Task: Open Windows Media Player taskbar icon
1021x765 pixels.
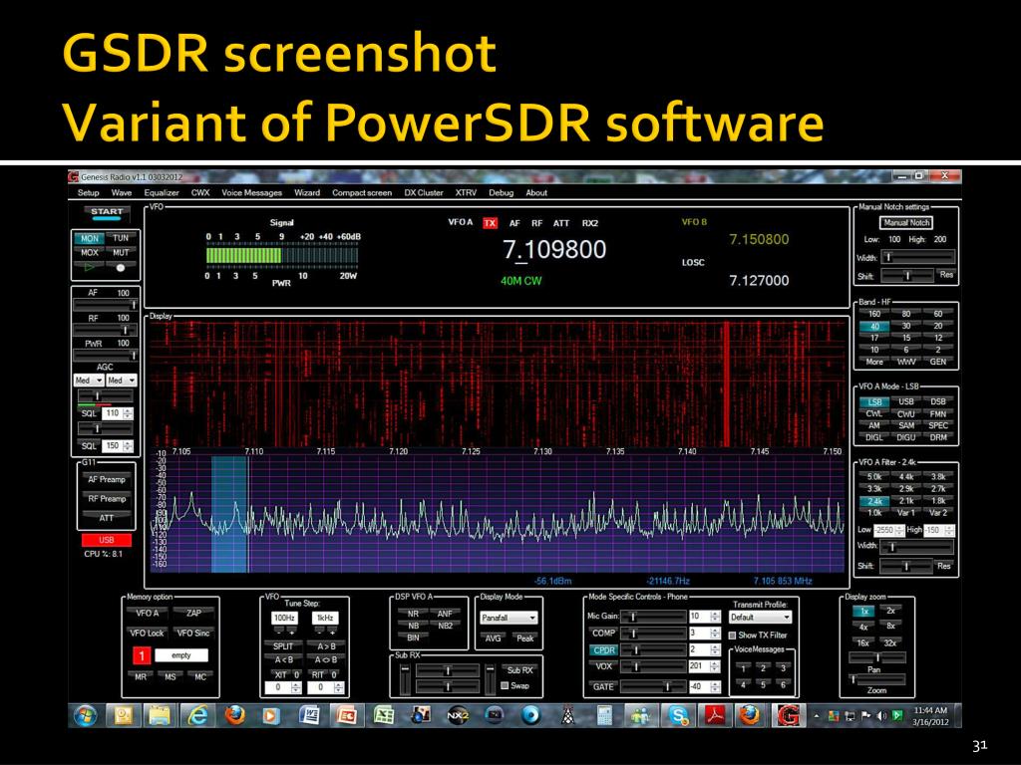Action: [x=271, y=715]
